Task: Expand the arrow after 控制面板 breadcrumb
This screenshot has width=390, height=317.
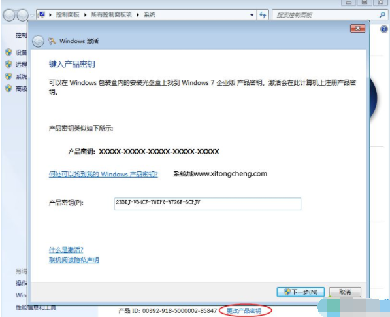Action: coord(86,14)
